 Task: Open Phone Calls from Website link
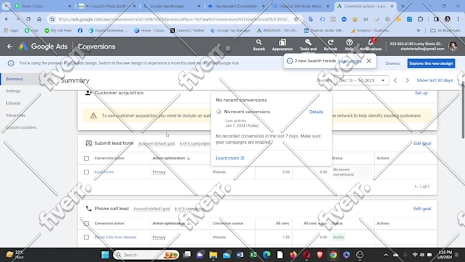[116, 237]
